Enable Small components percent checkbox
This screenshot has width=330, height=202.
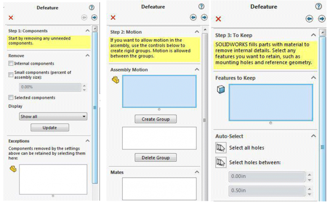[11, 74]
